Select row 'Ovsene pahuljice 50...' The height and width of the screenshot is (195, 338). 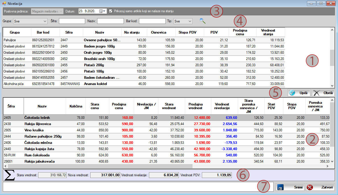144,40
